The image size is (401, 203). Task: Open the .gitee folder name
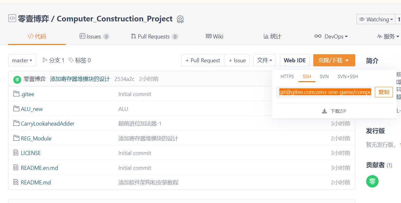click(27, 94)
